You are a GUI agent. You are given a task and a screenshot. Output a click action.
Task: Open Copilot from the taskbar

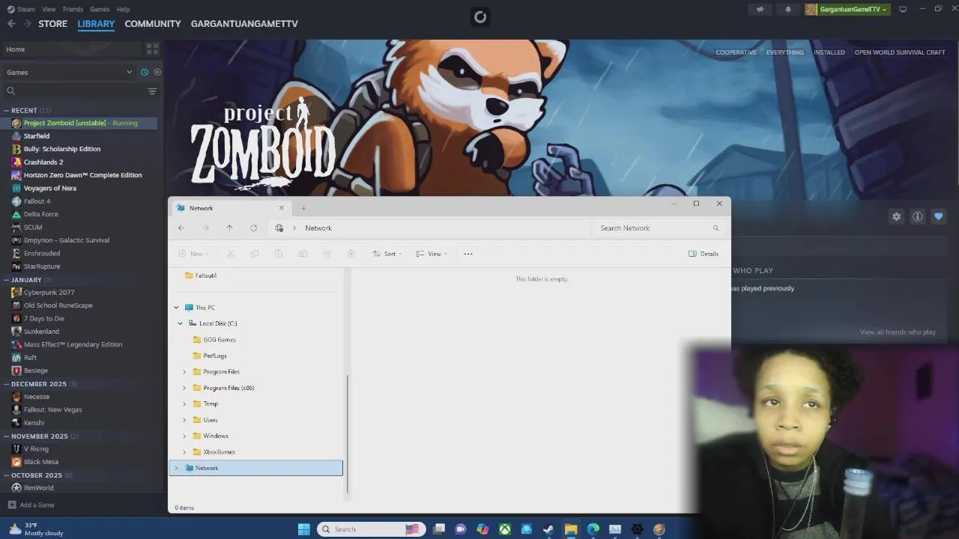(x=482, y=529)
